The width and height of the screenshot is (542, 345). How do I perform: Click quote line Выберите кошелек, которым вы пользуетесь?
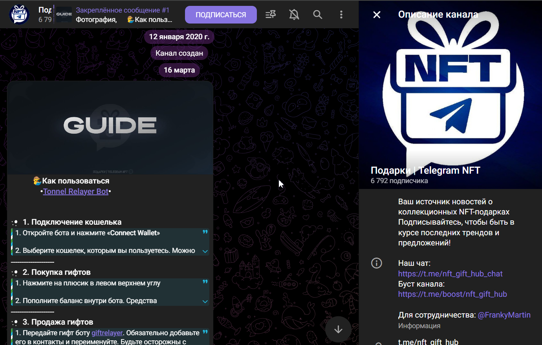(105, 251)
